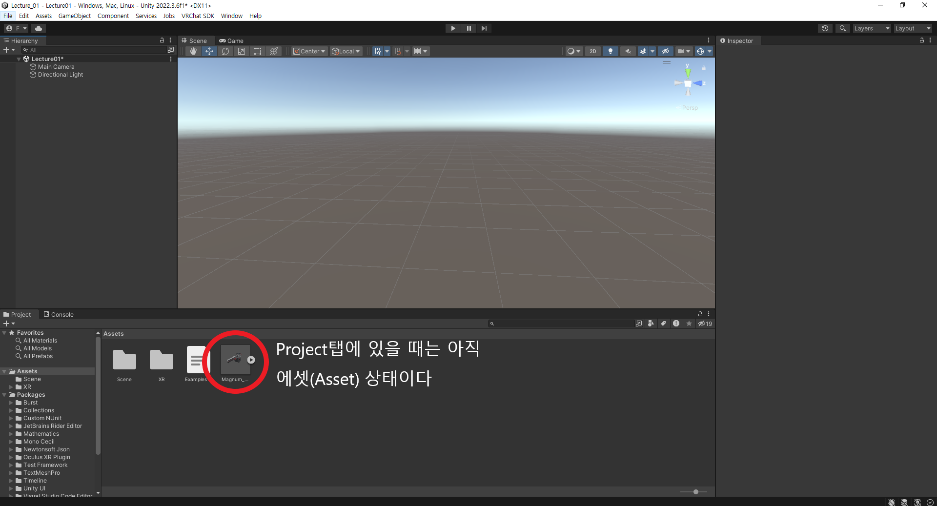937x506 pixels.
Task: Open Project panel create (+) menu
Action: 9,324
